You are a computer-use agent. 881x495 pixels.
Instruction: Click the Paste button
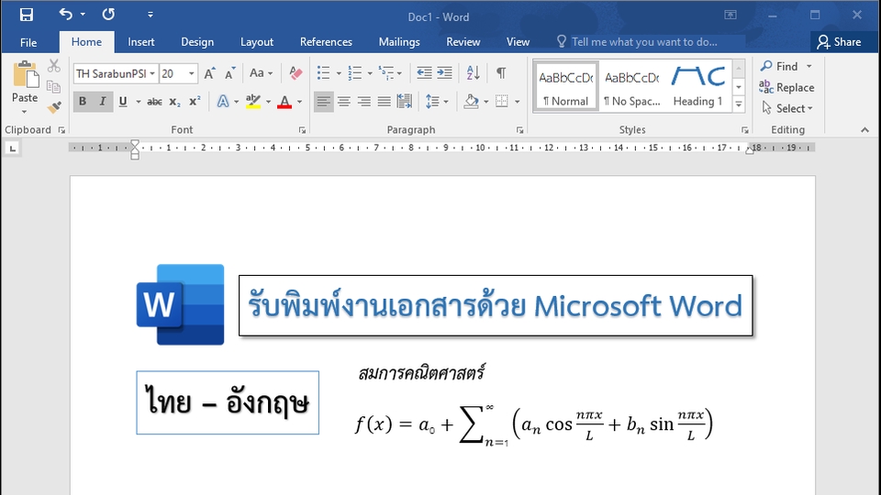(x=25, y=82)
